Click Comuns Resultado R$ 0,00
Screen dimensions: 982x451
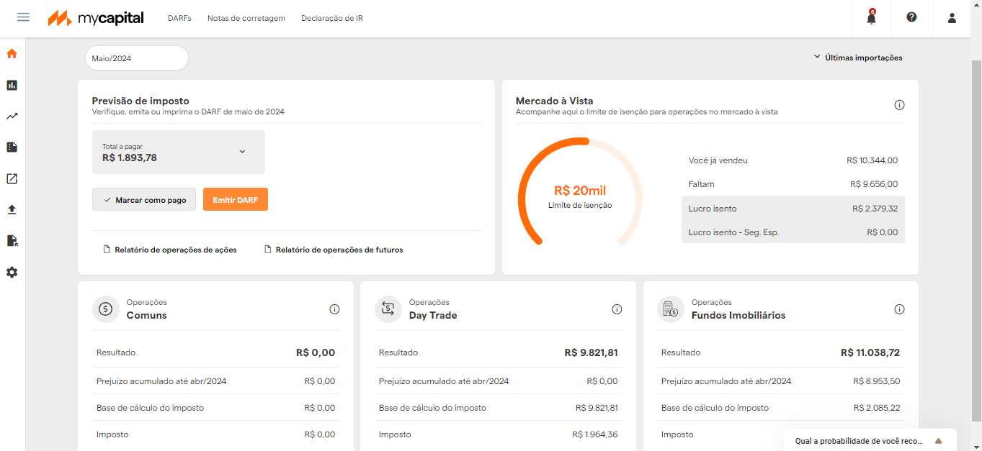316,352
